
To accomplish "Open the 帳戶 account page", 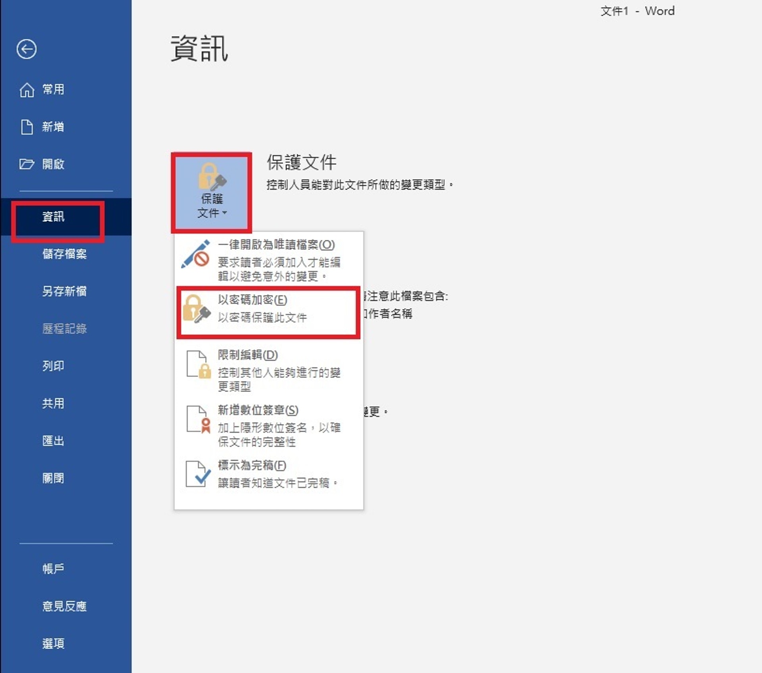I will pos(53,568).
